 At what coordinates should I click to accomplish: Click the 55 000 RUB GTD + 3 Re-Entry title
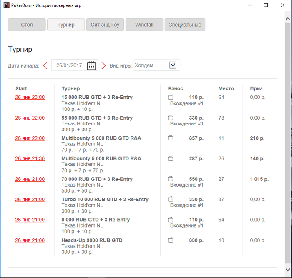point(97,118)
